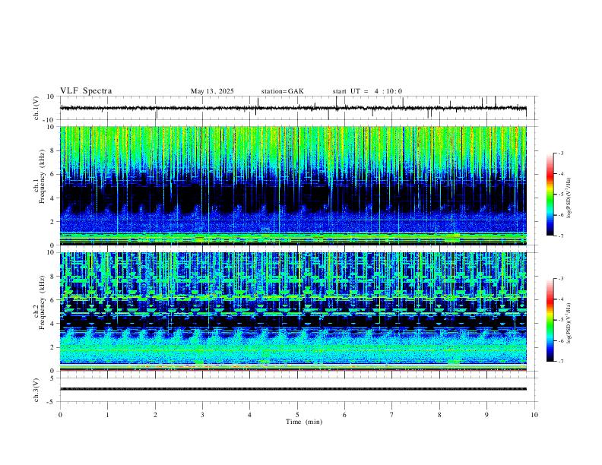Click the date 'May 13, 2025'
Image resolution: width=602 pixels, height=465 pixels.
tap(212, 91)
